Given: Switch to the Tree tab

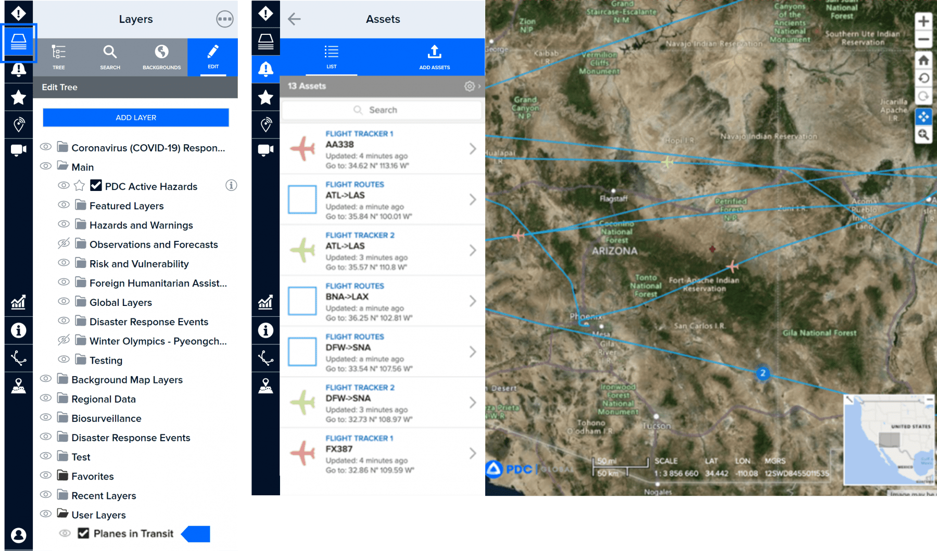Looking at the screenshot, I should click(x=58, y=57).
